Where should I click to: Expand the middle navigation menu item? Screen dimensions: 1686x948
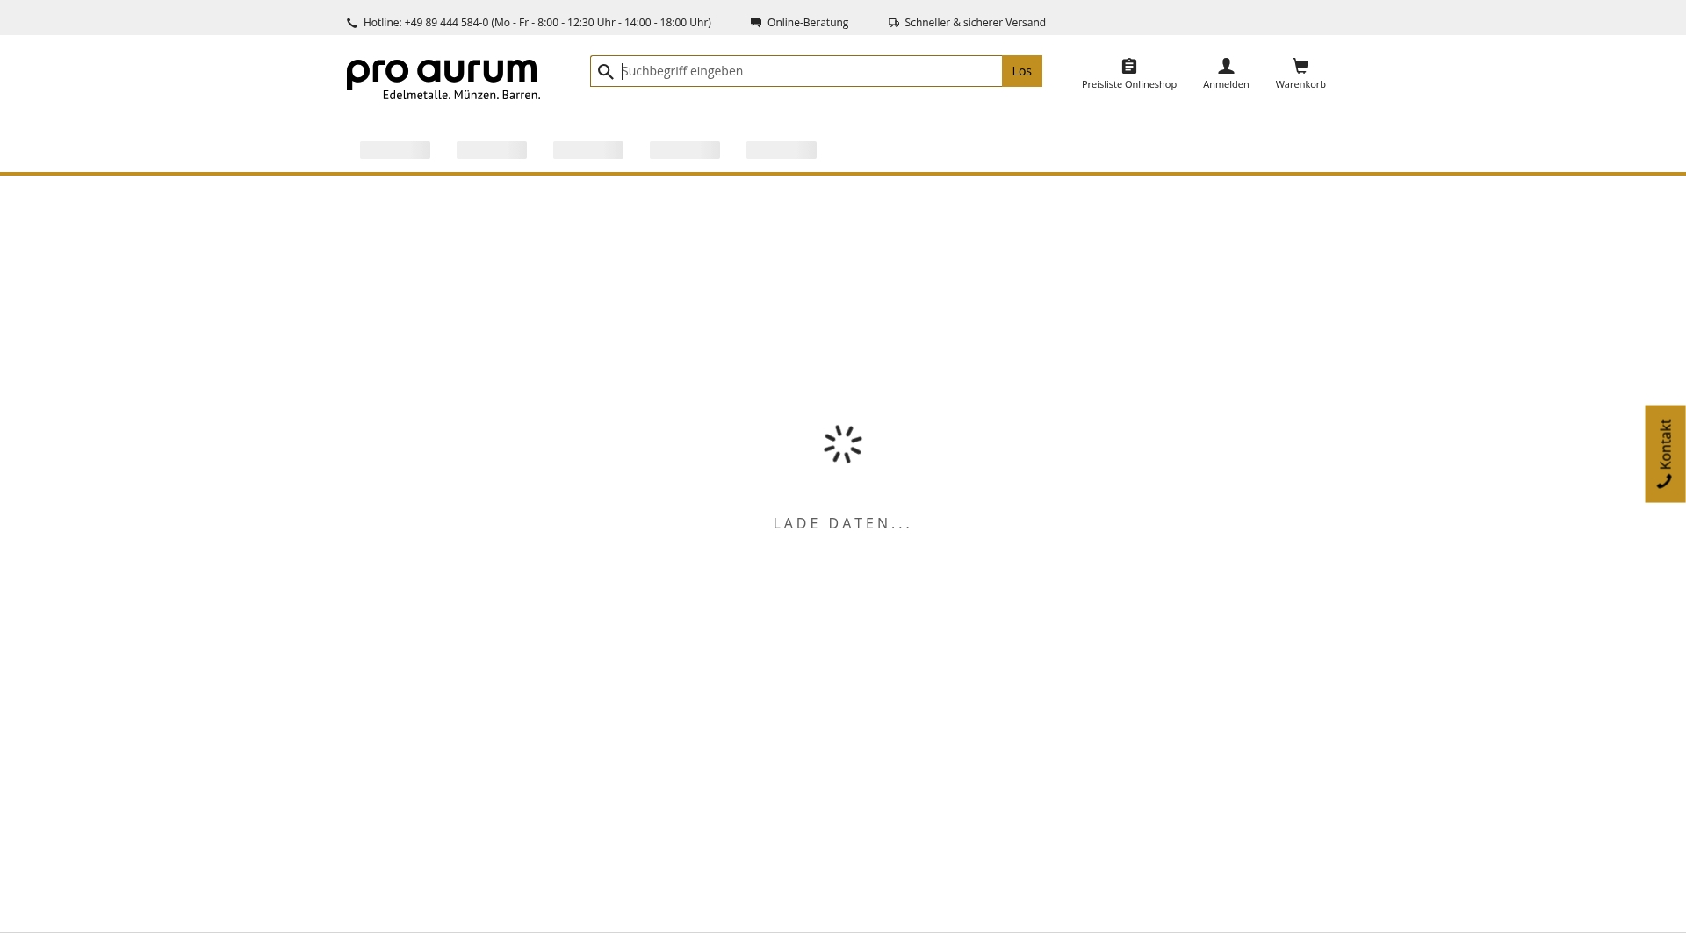point(587,150)
